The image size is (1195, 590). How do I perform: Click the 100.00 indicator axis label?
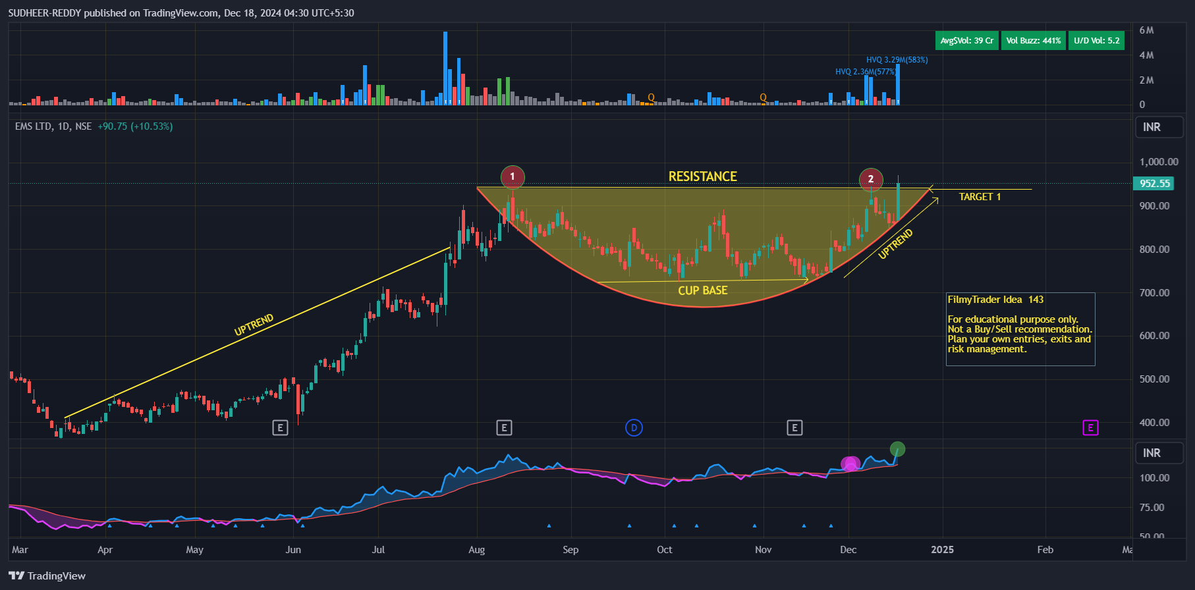tap(1155, 478)
